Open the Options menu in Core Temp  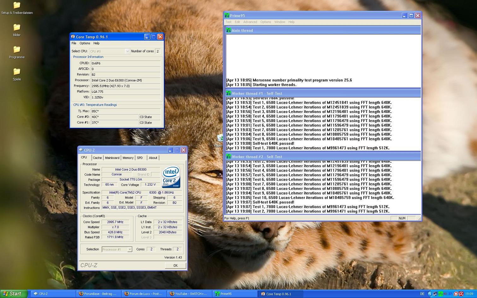point(85,43)
